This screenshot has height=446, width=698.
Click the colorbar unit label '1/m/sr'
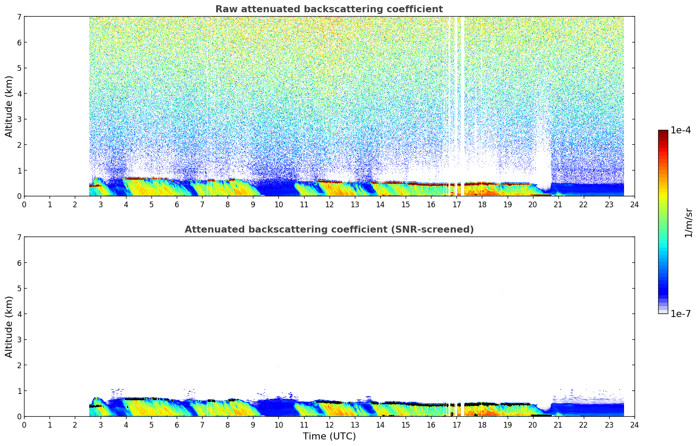(688, 223)
